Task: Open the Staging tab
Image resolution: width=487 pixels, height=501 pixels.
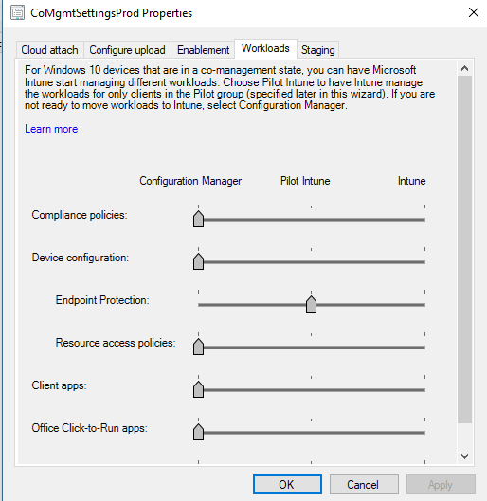Action: [x=318, y=50]
